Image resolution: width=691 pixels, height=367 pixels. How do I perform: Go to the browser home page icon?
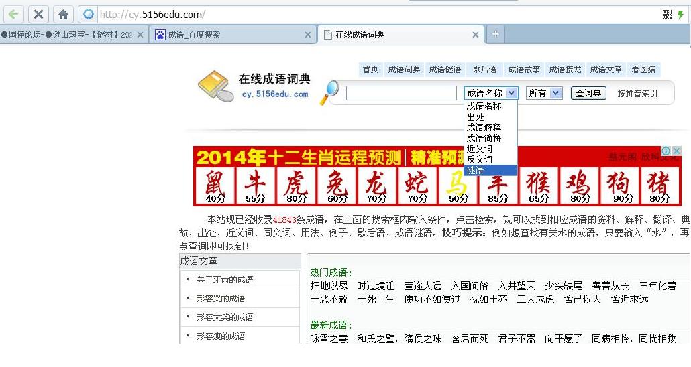pyautogui.click(x=62, y=14)
